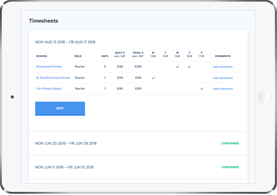Click Fox Primary's Friday 17/8 checkmark
277x195 pixels.
pyautogui.click(x=202, y=89)
